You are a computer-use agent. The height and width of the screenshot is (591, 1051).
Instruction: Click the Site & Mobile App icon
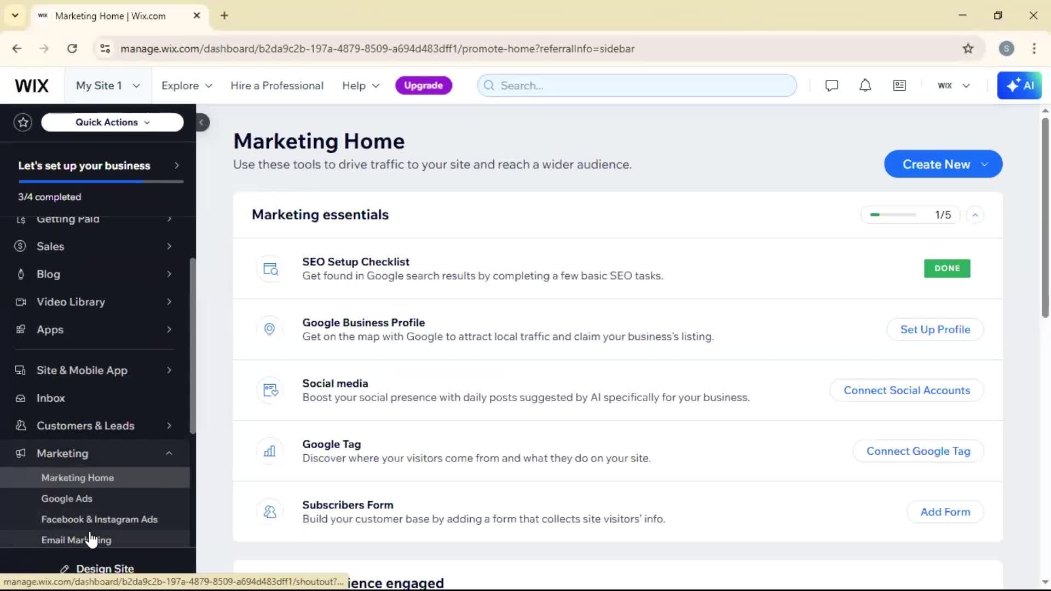[x=20, y=370]
